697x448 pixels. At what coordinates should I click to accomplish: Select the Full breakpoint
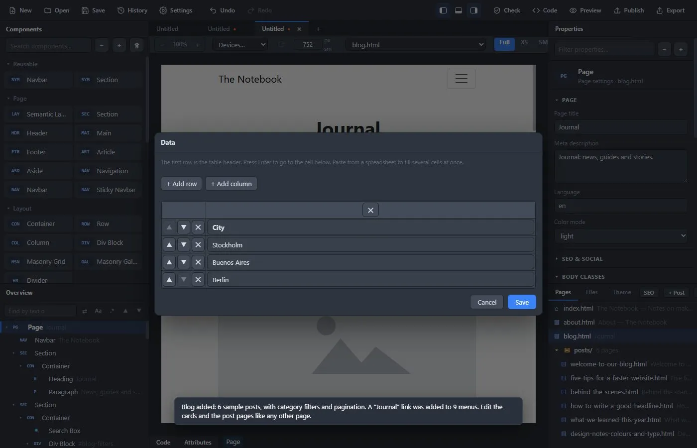click(504, 43)
